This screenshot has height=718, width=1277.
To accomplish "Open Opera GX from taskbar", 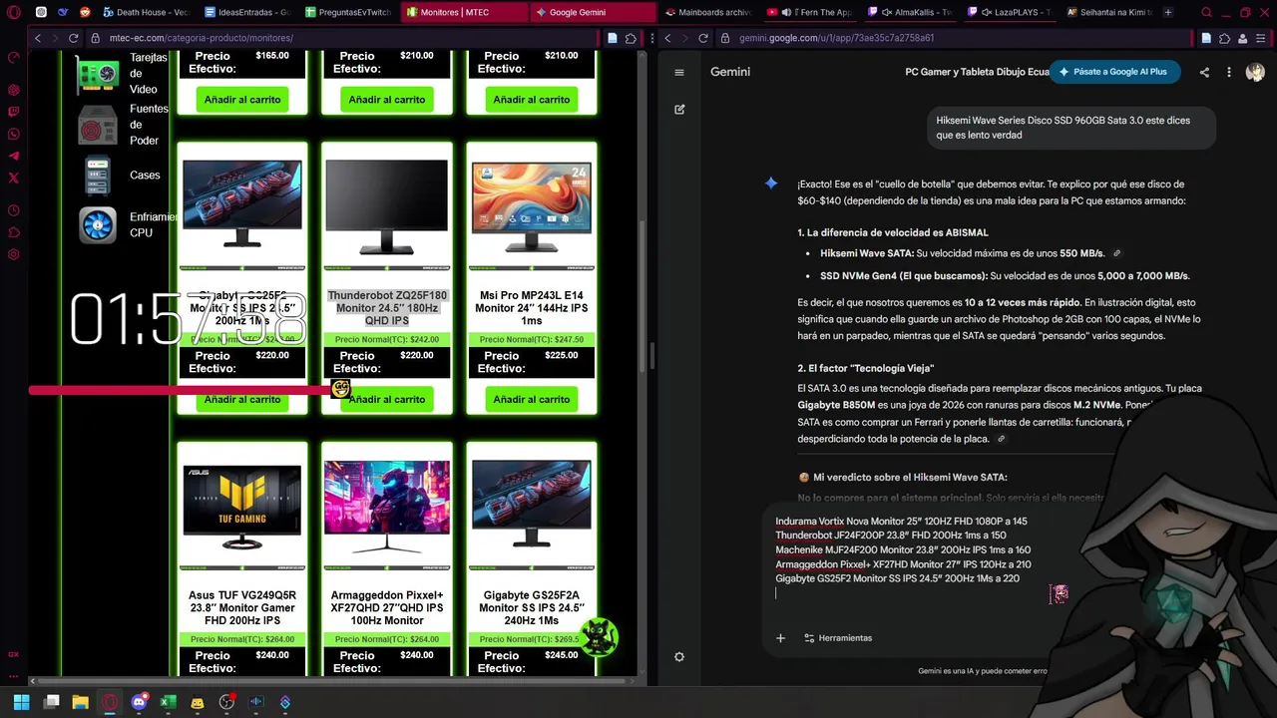I will point(110,702).
